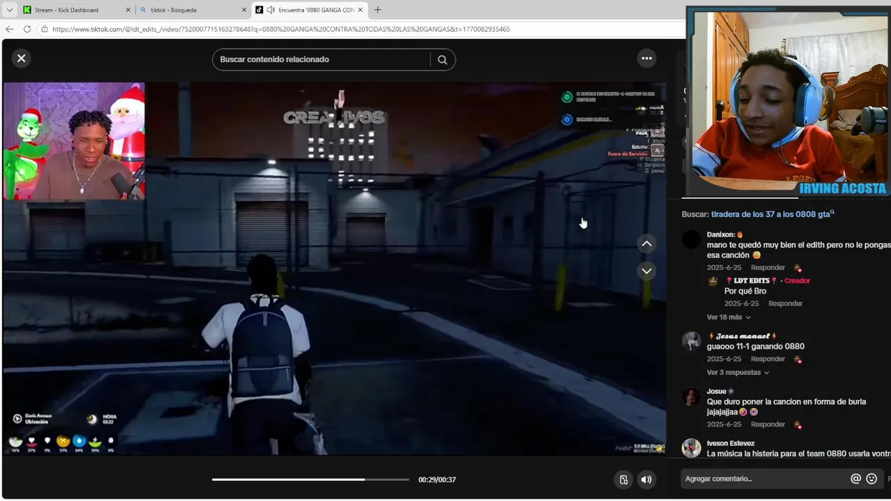Open the three-dot more options menu
Viewport: 891px width, 501px height.
pos(647,58)
